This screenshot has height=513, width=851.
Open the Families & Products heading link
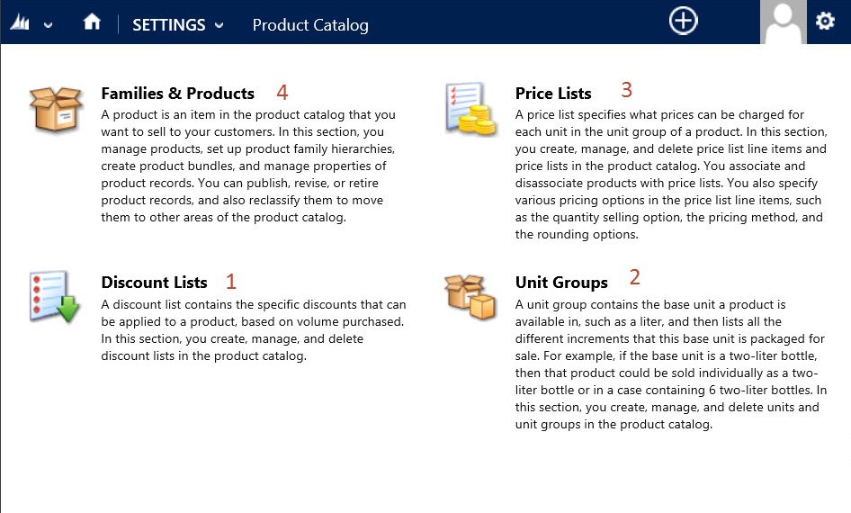point(177,94)
